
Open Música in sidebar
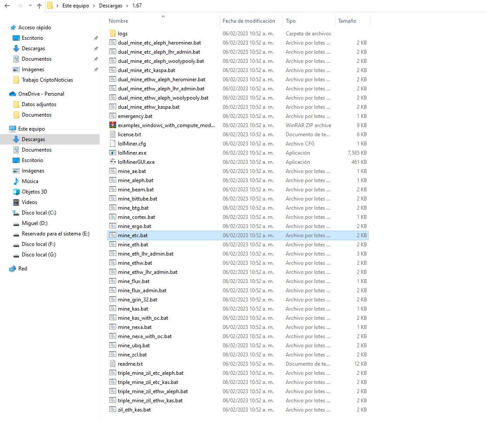point(30,181)
